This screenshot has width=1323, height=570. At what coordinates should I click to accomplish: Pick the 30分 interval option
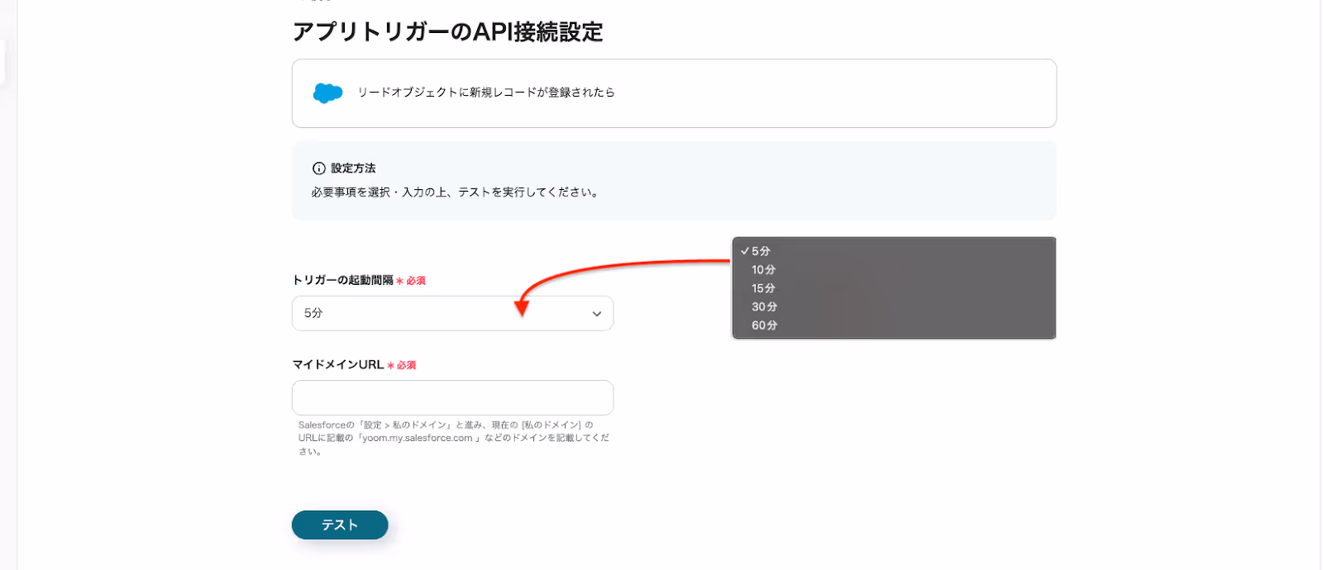pos(894,306)
